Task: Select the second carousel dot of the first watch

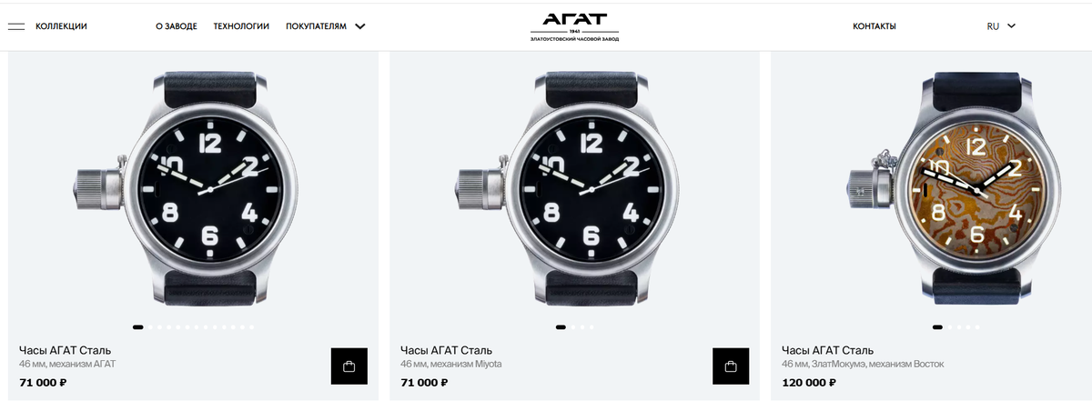Action: pyautogui.click(x=150, y=326)
